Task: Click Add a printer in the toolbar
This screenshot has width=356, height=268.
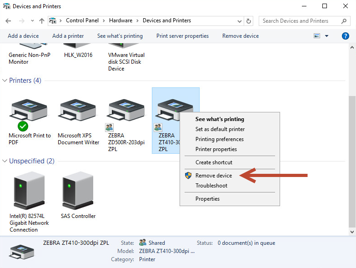Action: (x=68, y=36)
